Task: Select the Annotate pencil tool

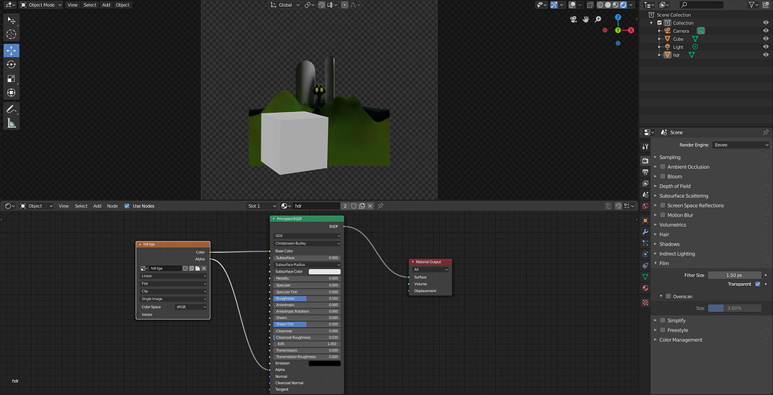Action: point(11,109)
